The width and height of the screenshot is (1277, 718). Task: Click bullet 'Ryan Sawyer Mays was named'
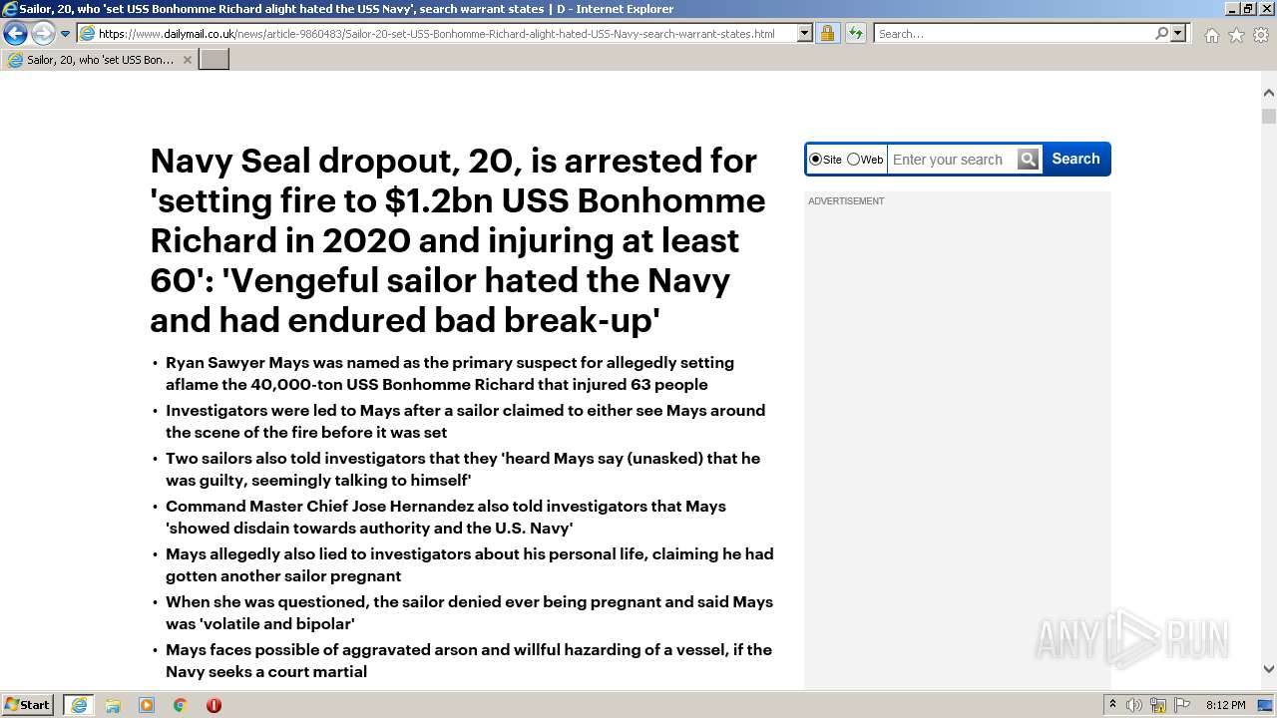coord(450,373)
